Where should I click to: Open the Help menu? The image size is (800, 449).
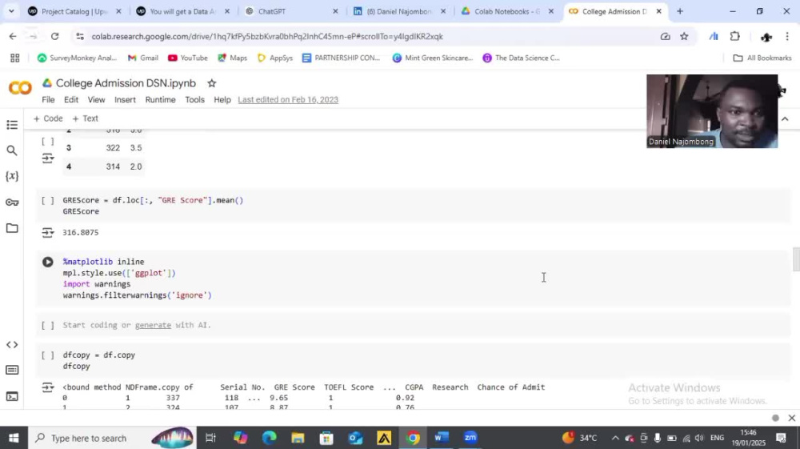[222, 99]
